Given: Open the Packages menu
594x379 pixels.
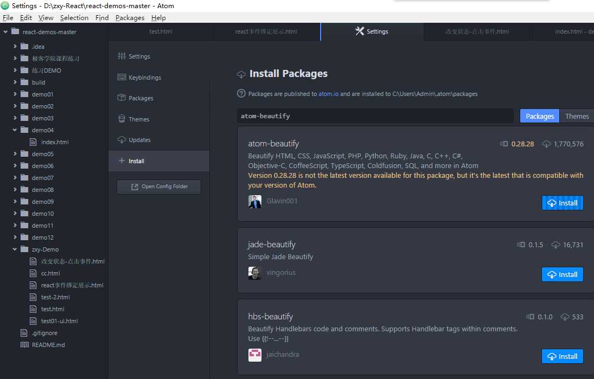Looking at the screenshot, I should click(x=130, y=18).
